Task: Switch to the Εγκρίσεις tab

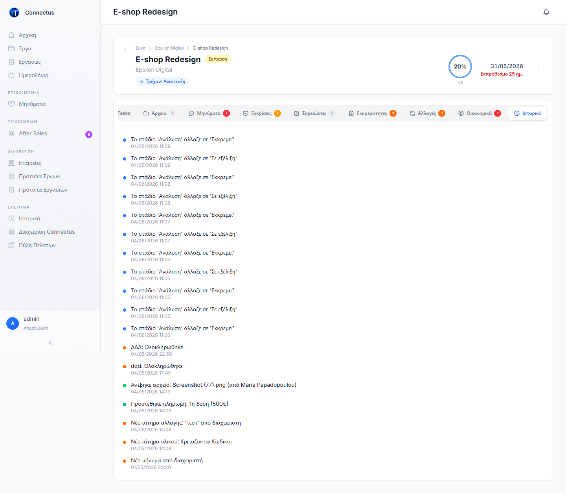Action: point(262,113)
